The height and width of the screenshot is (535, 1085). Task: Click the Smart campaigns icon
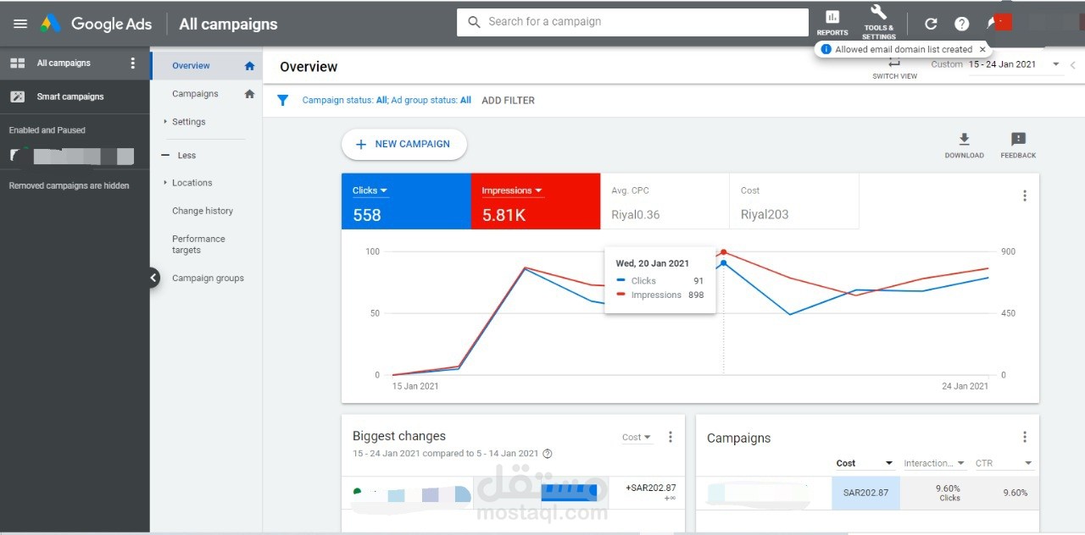[x=17, y=97]
